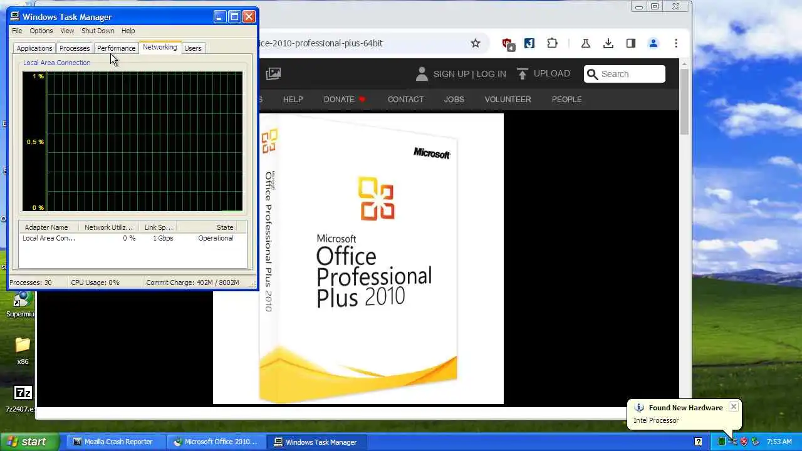This screenshot has width=802, height=451.
Task: Sort by the Adapter Name column
Action: click(50, 227)
